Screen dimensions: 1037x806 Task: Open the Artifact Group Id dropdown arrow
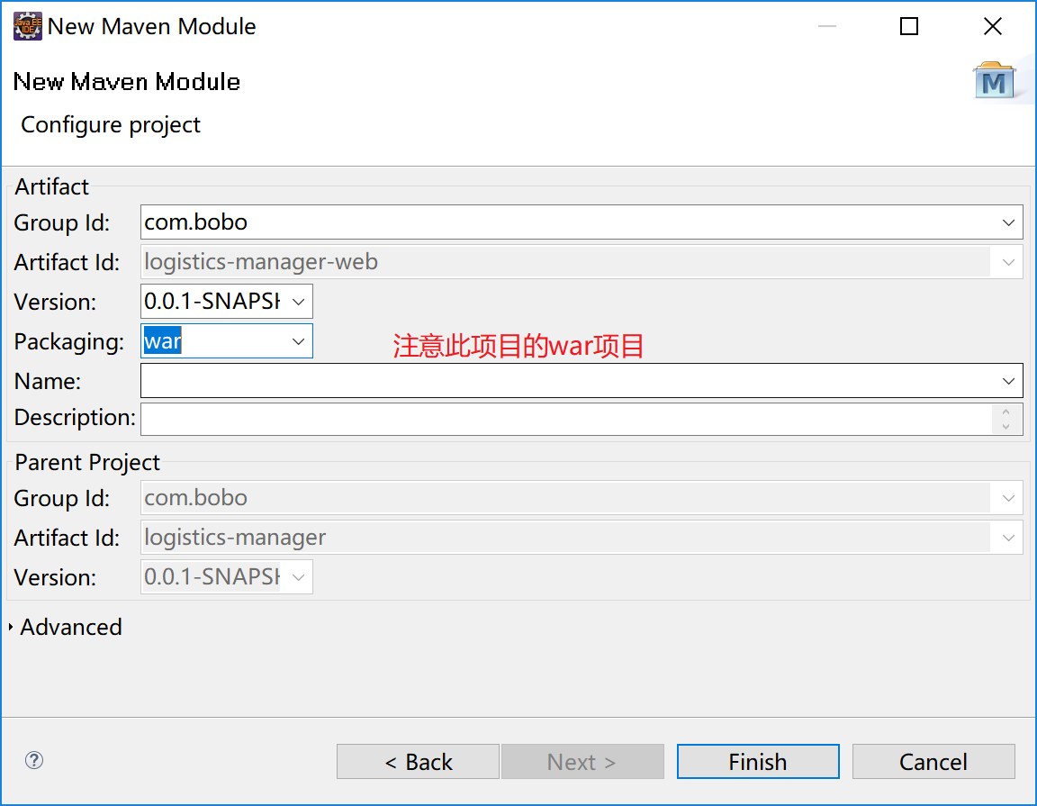[x=1008, y=222]
